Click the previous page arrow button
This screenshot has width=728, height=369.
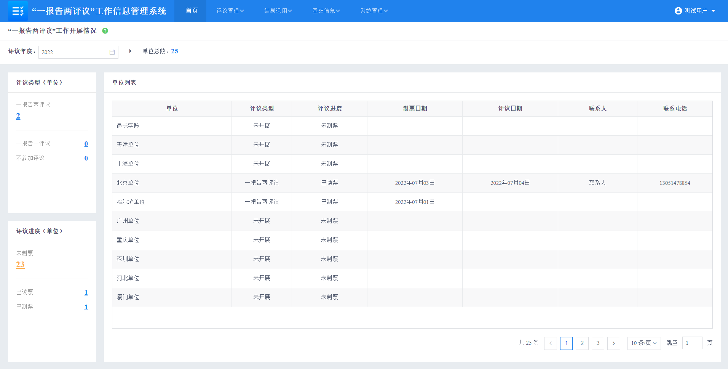coord(550,343)
